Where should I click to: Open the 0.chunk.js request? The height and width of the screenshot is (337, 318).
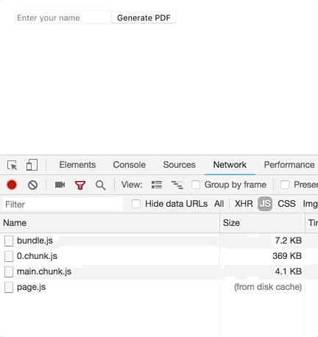[x=37, y=256]
